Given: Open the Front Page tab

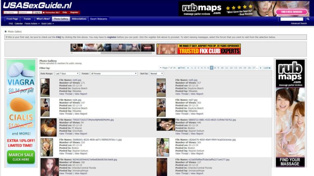Looking at the screenshot, I should [x=12, y=19].
